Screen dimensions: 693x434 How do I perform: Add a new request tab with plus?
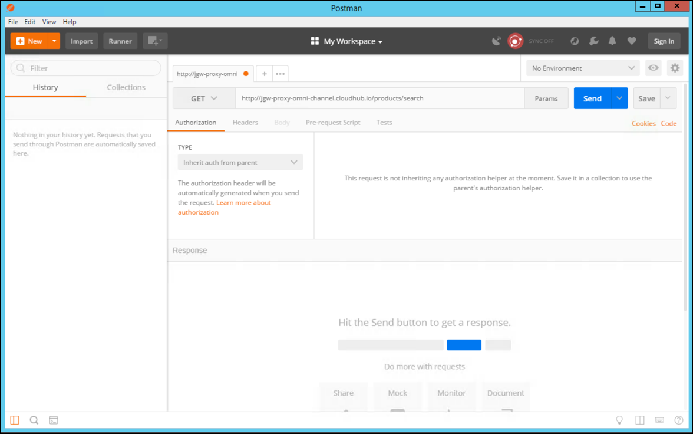pos(264,74)
